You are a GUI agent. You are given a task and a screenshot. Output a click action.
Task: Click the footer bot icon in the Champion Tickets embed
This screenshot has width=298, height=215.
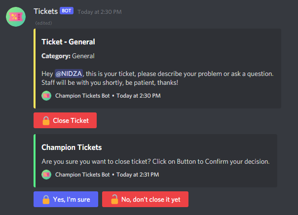[x=46, y=175]
